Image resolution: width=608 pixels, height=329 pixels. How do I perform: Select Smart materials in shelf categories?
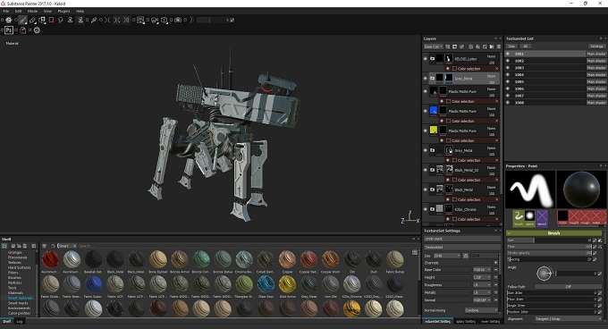coord(21,298)
